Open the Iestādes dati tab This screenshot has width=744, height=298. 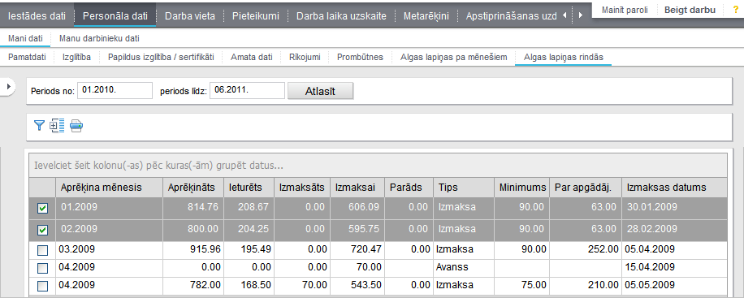click(x=37, y=15)
